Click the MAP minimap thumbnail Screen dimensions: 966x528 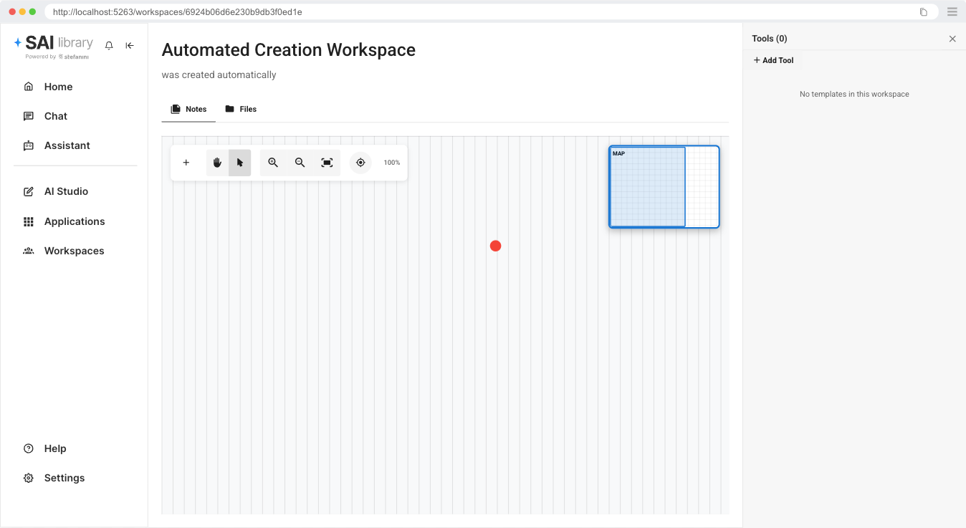[x=664, y=187]
